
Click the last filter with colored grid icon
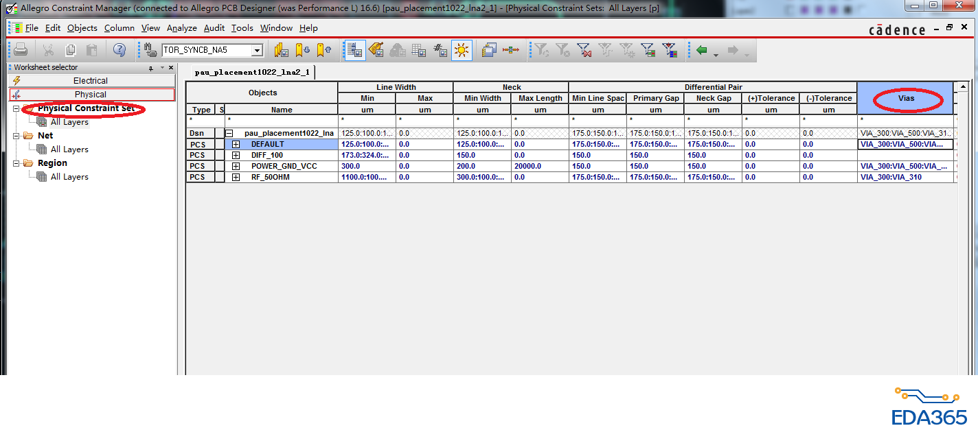(x=670, y=50)
